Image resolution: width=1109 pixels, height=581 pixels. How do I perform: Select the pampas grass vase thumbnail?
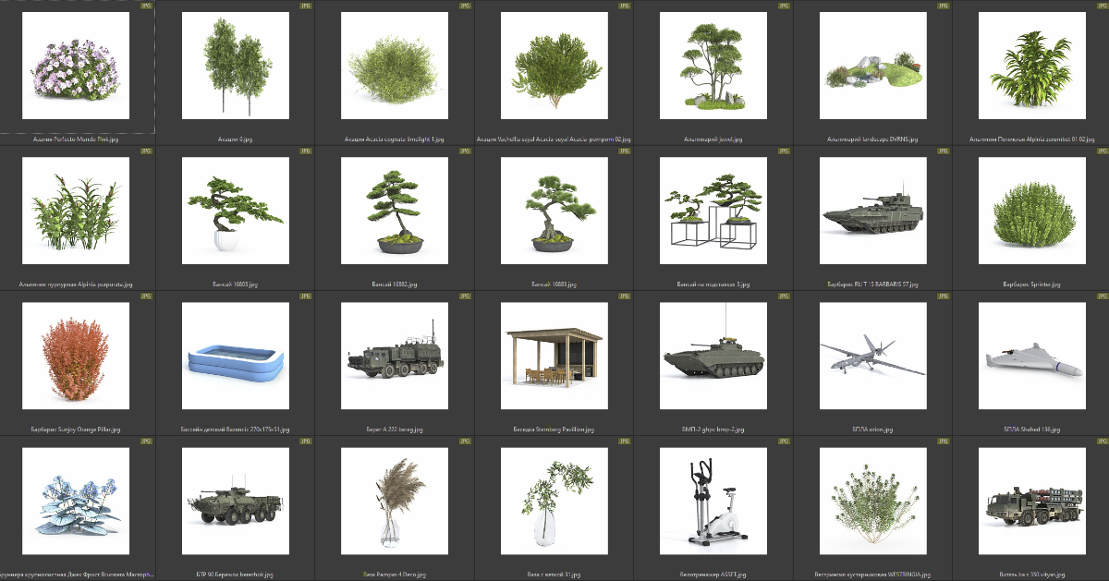[x=395, y=502]
